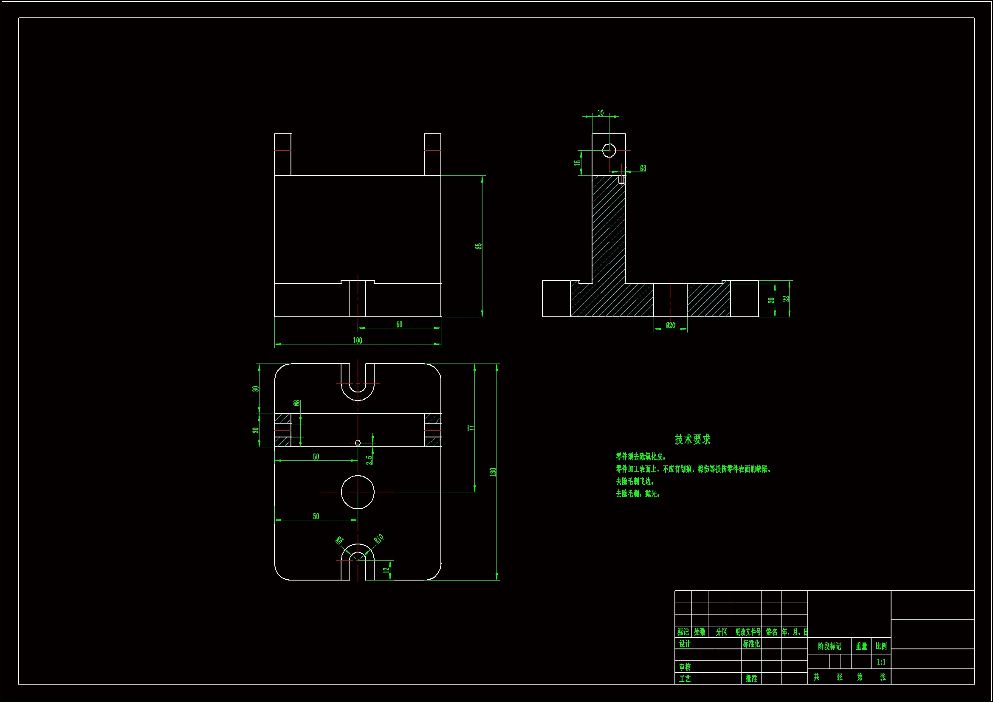Click the 2.5 offset dimension text
Screen dimensions: 993x702
click(370, 460)
